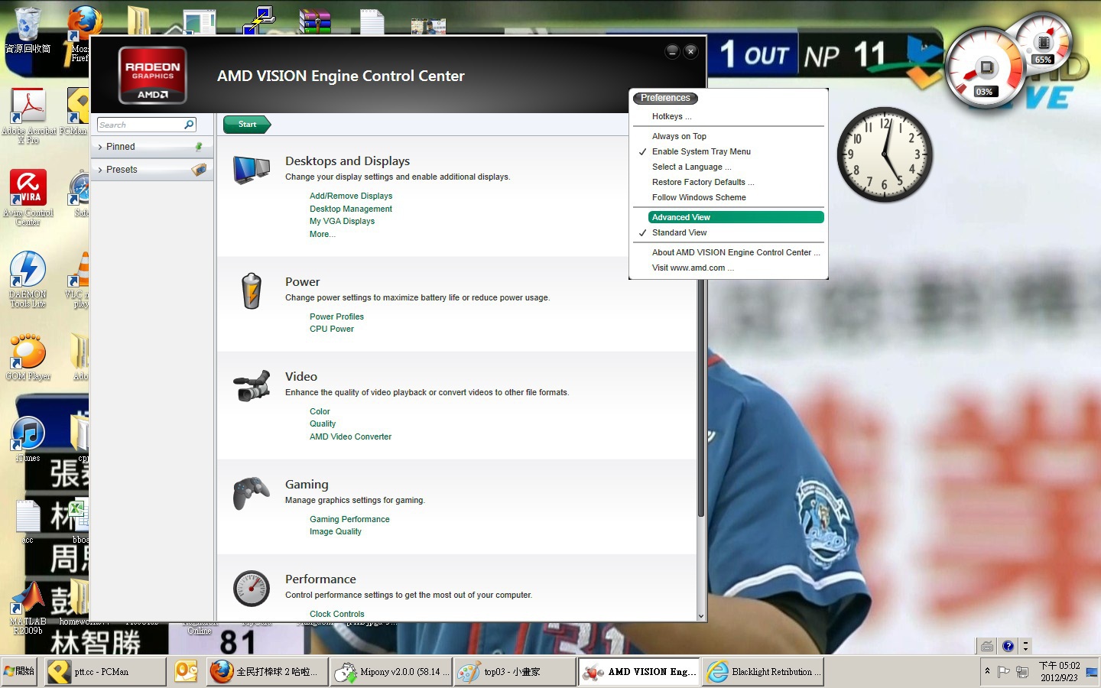The width and height of the screenshot is (1101, 688).
Task: Disable Enable System Tray Menu option
Action: pyautogui.click(x=701, y=151)
